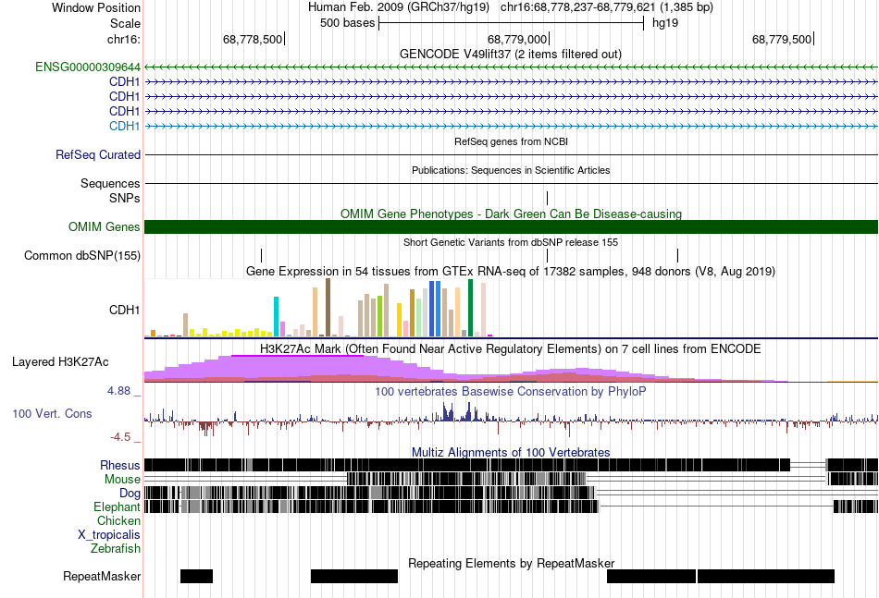Screen dimensions: 879x598
Task: Click the 68,779,500 coordinate label
Action: (x=782, y=39)
